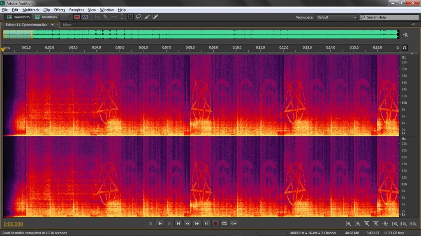The width and height of the screenshot is (421, 236).
Task: Open the Workspace Default dropdown
Action: 336,17
